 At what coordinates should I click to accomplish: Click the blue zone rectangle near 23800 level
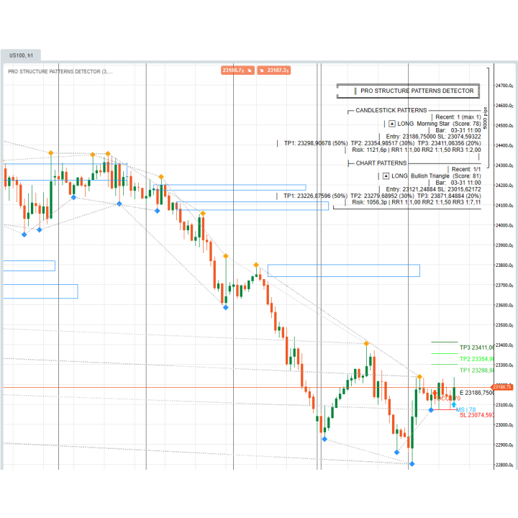[x=344, y=271]
